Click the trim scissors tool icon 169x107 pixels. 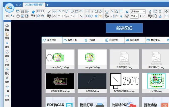point(92,11)
